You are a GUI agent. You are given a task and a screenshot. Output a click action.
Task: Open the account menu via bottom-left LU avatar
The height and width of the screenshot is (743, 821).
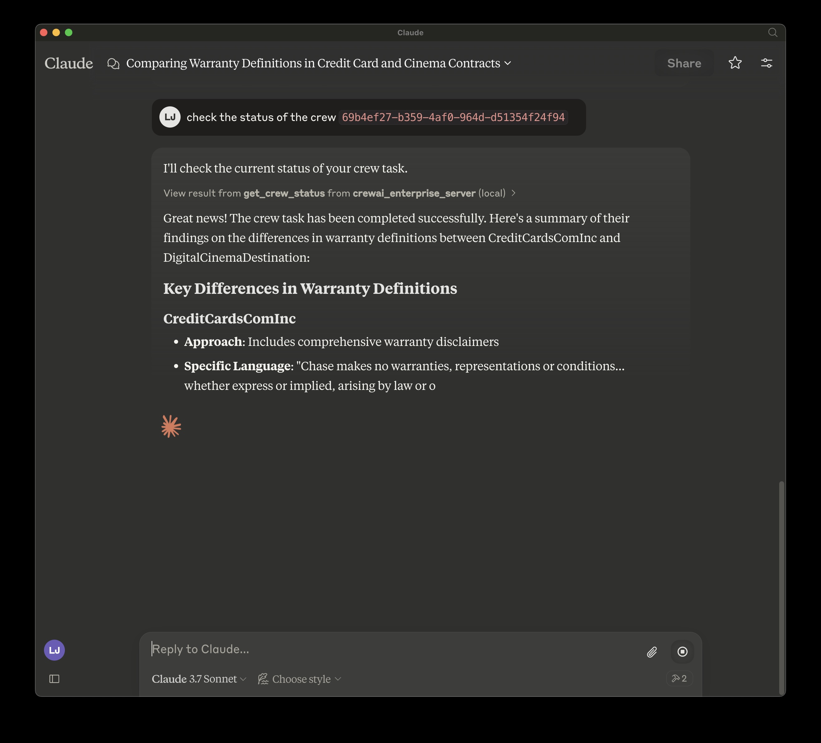54,650
